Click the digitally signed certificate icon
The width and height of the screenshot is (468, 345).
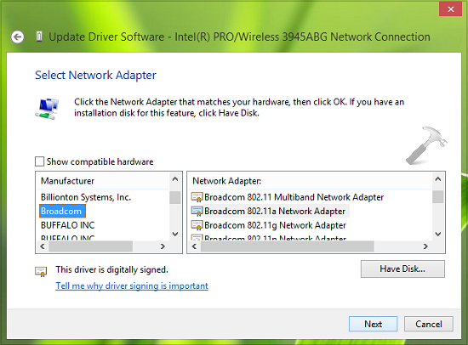(41, 271)
